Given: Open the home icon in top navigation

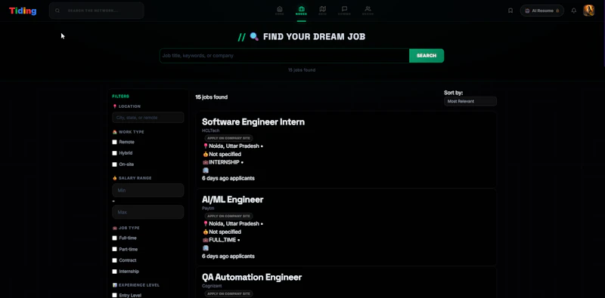Looking at the screenshot, I should coord(279,11).
